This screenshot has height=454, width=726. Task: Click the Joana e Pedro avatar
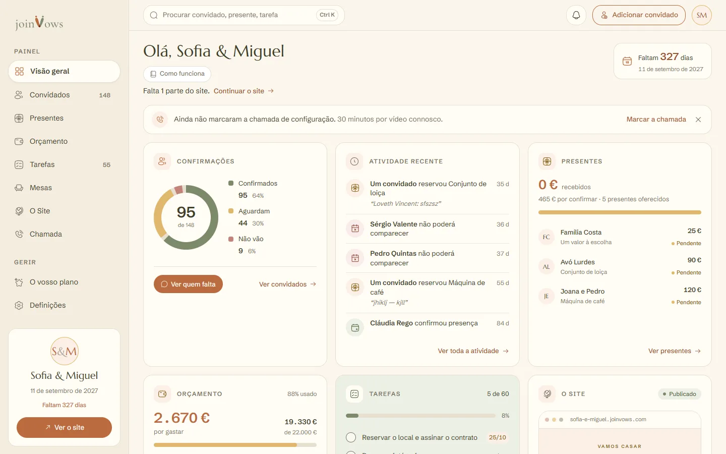(x=547, y=296)
